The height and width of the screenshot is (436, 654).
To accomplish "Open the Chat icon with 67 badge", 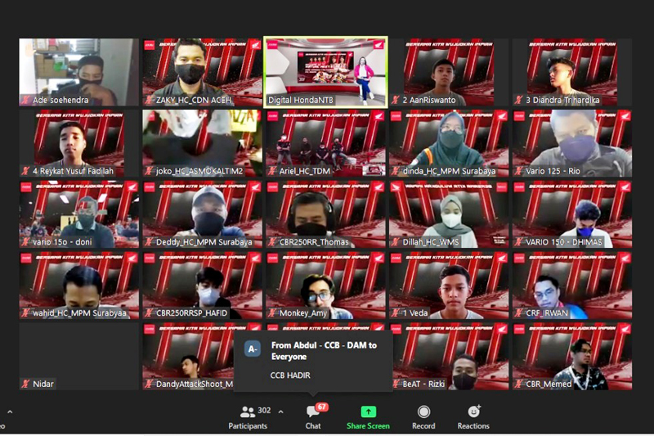I will click(313, 411).
